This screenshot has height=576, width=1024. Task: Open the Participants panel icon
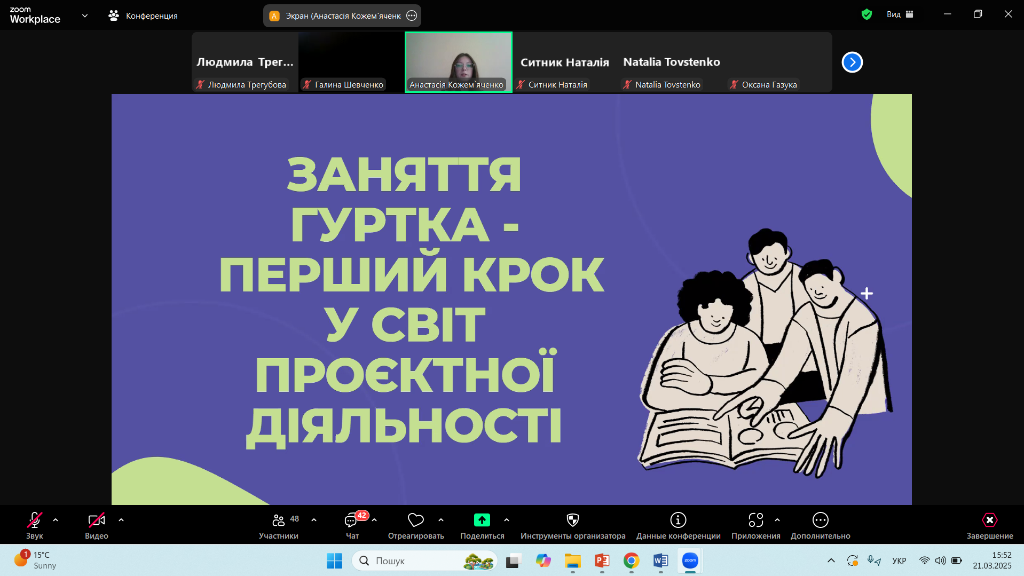278,520
